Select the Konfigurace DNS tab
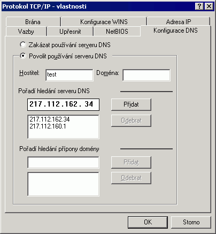This screenshot has height=234, width=216. [175, 31]
